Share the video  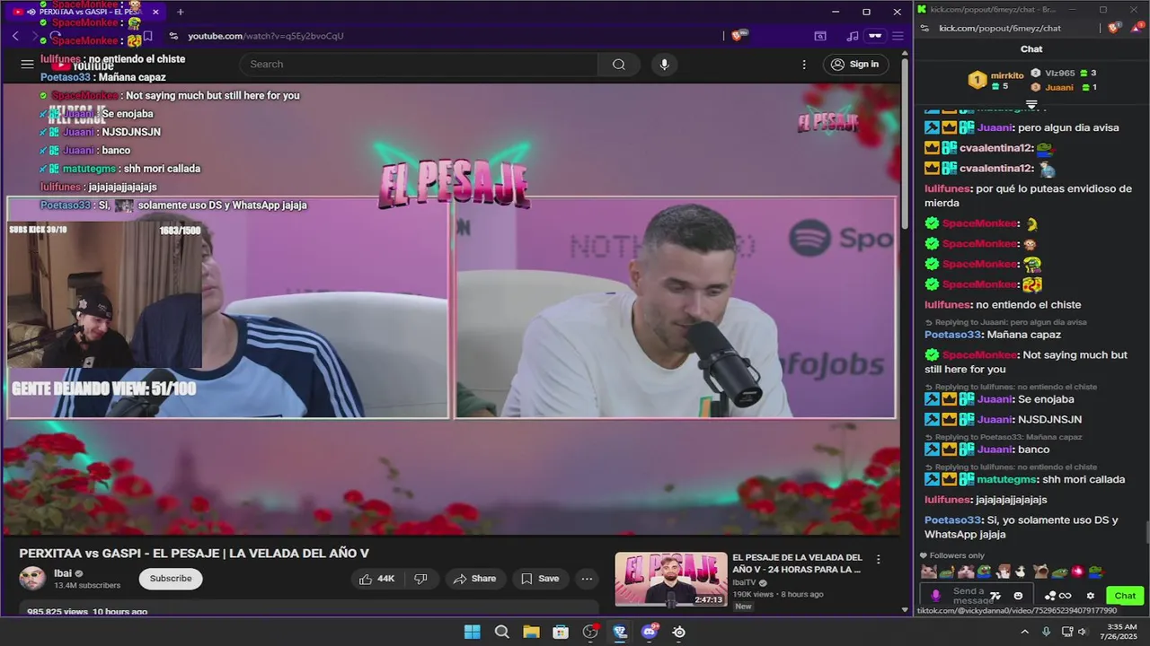click(475, 579)
